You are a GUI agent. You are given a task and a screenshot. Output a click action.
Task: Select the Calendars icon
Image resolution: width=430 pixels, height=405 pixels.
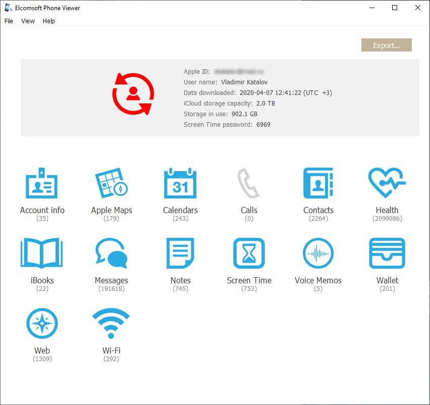click(180, 184)
